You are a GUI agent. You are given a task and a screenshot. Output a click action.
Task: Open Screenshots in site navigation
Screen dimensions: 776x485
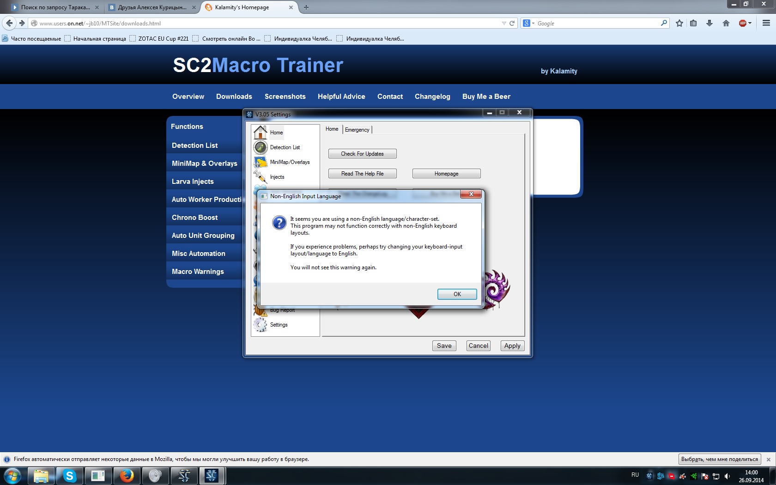[285, 97]
